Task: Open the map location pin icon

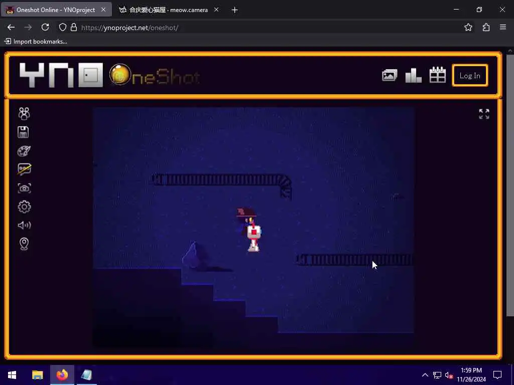Action: [24, 244]
